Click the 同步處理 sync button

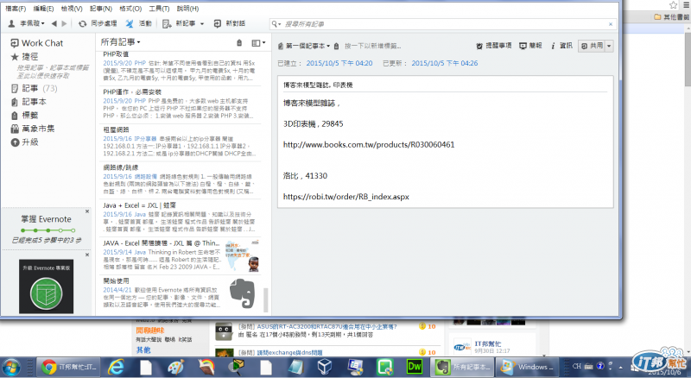tap(98, 23)
